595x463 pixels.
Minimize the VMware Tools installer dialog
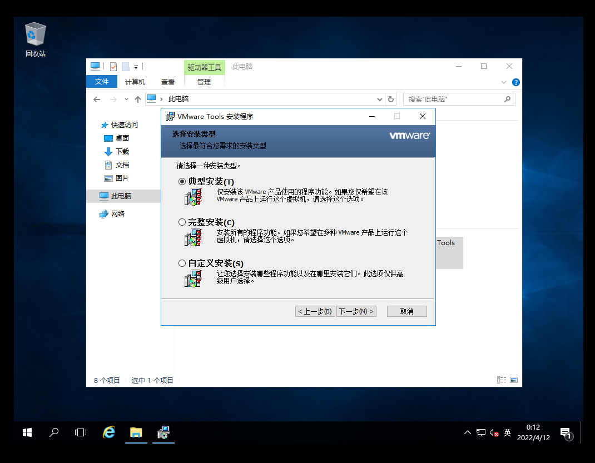[372, 116]
